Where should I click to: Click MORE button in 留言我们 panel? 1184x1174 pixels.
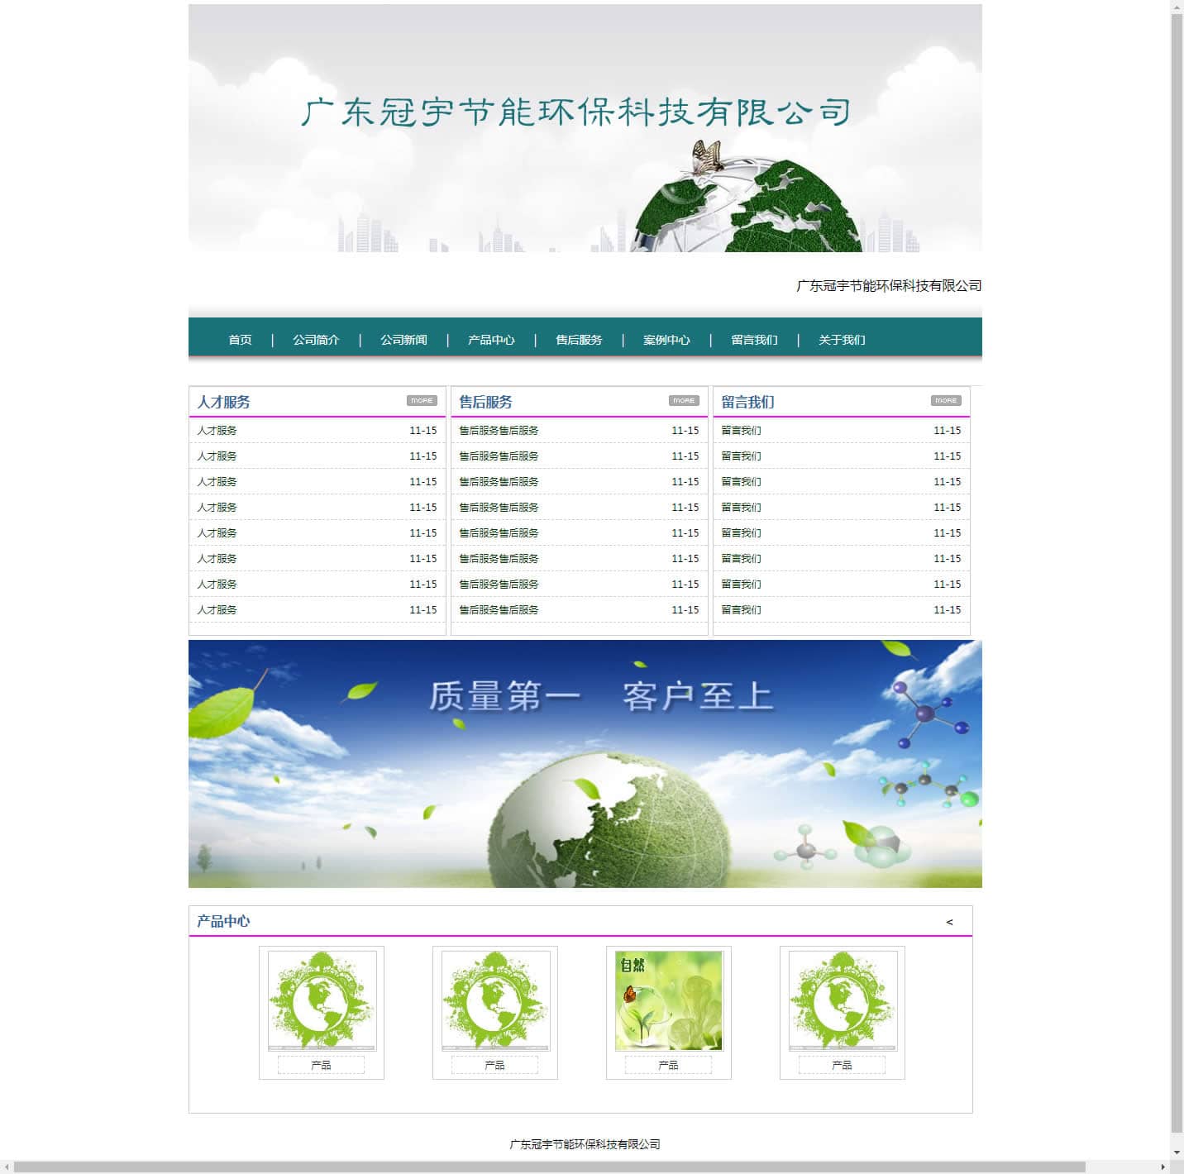pyautogui.click(x=946, y=401)
